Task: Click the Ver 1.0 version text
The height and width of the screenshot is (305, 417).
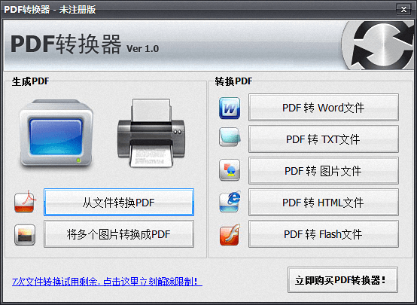Action: point(142,49)
